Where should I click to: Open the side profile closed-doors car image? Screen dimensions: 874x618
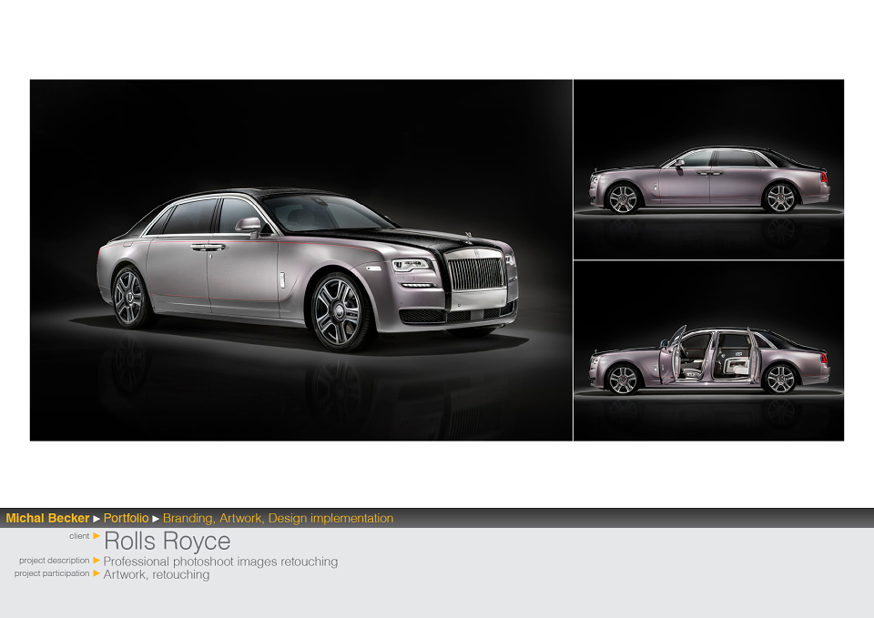pyautogui.click(x=708, y=169)
